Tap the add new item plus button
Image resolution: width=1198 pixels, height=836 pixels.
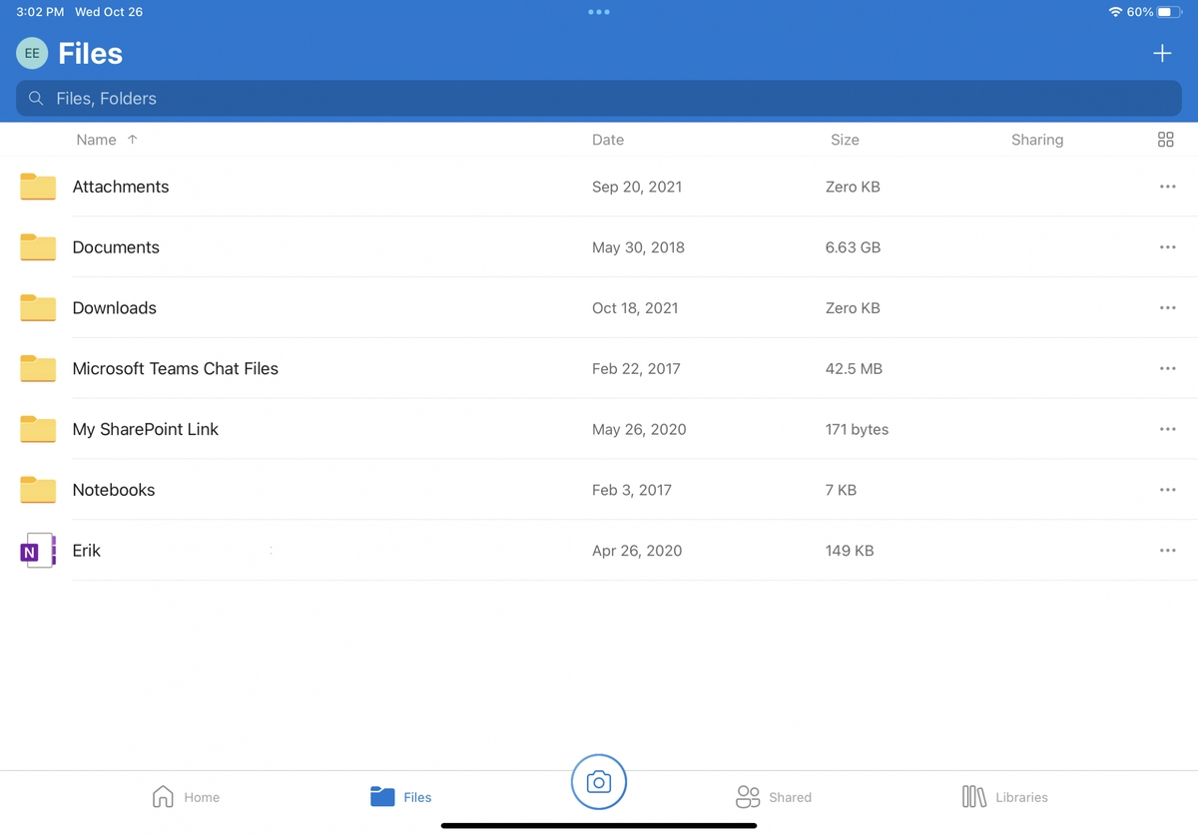(x=1162, y=53)
